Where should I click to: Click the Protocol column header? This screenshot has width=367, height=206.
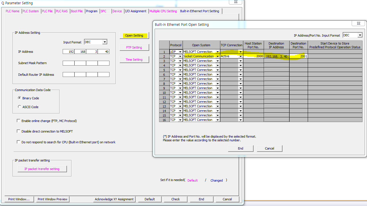[x=176, y=45]
